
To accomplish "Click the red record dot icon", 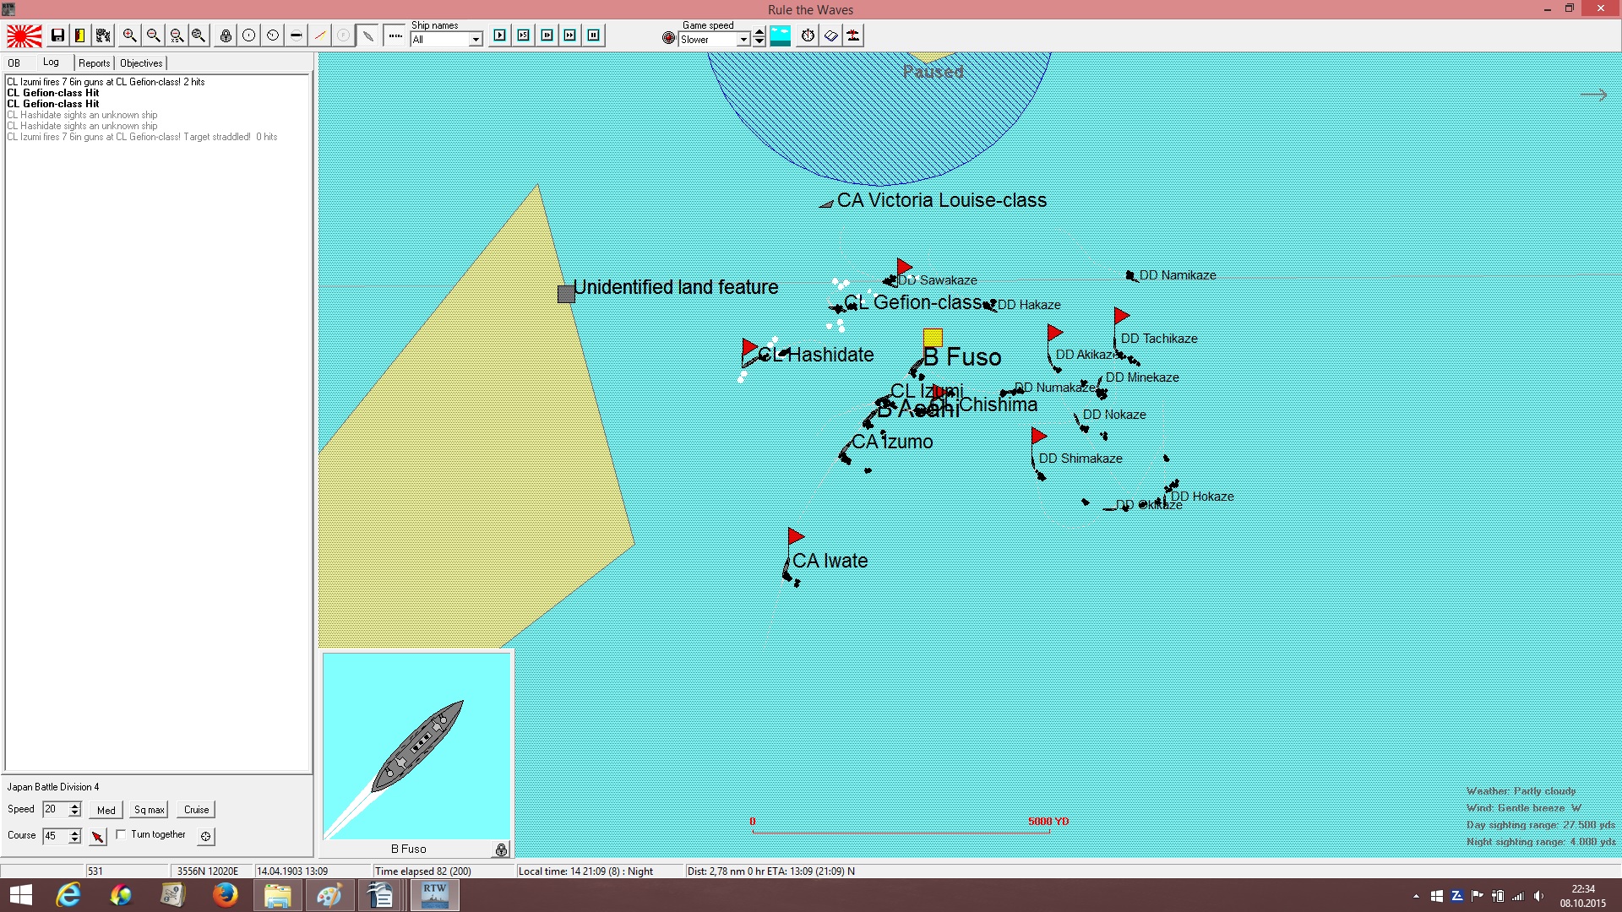I will (x=669, y=38).
